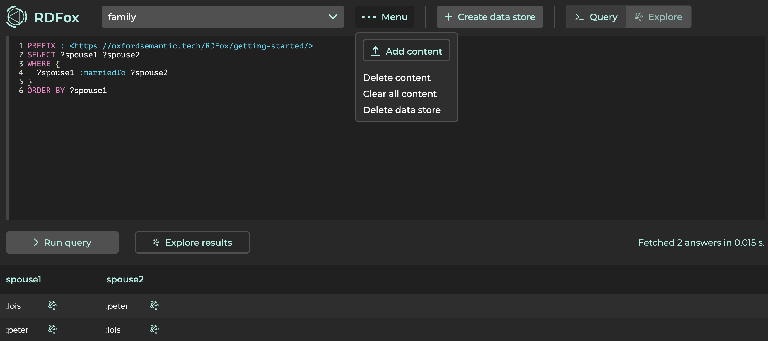Choose Delete content from the menu
The image size is (768, 341).
(397, 77)
